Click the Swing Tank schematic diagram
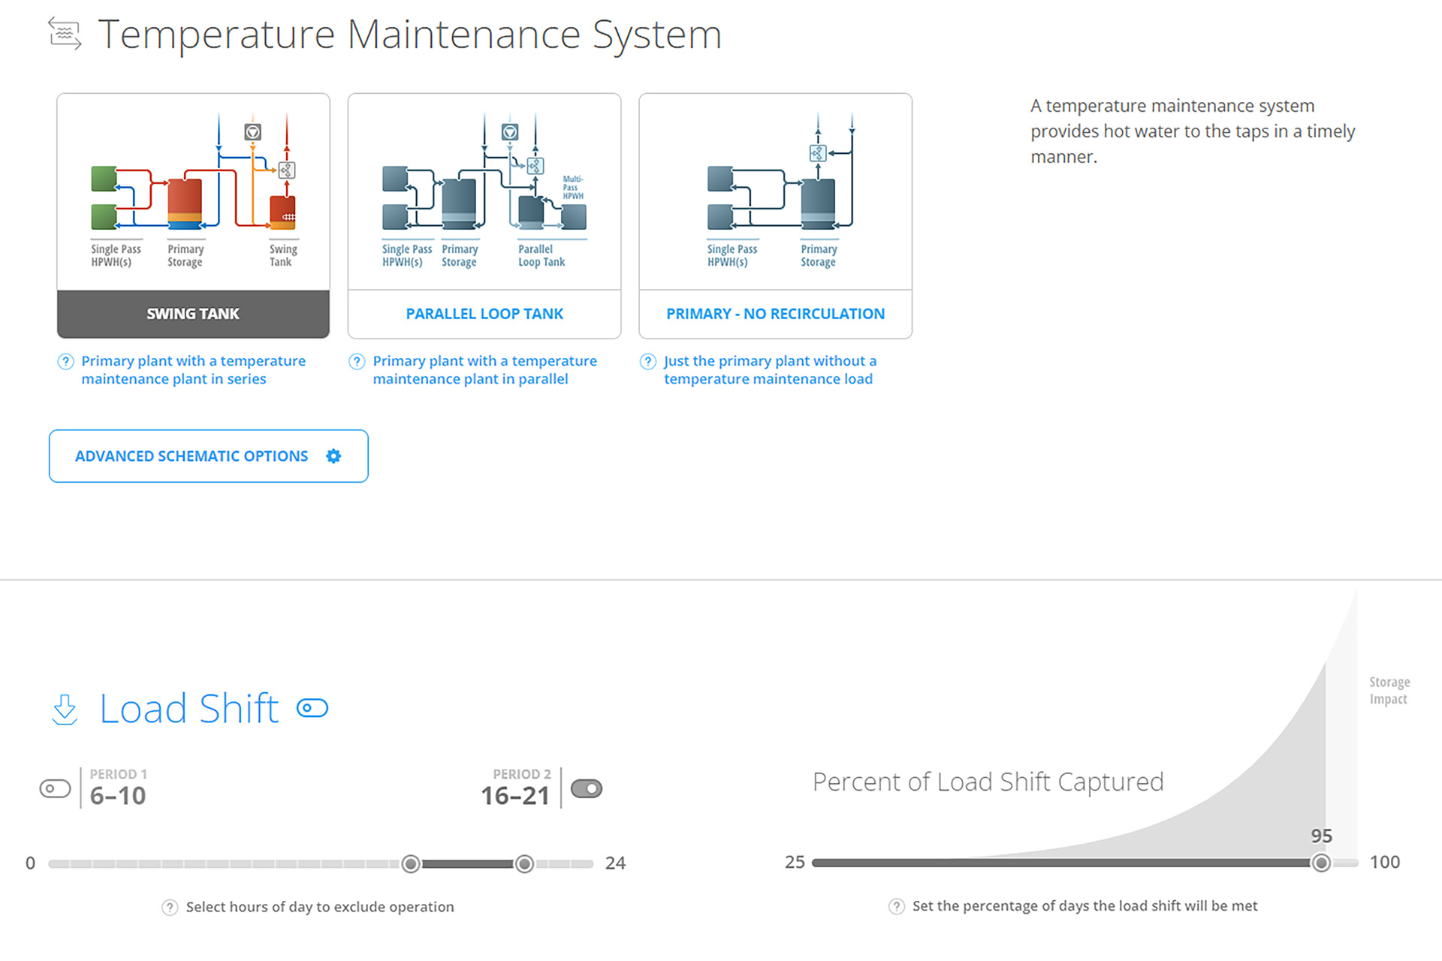Image resolution: width=1442 pixels, height=961 pixels. [193, 191]
